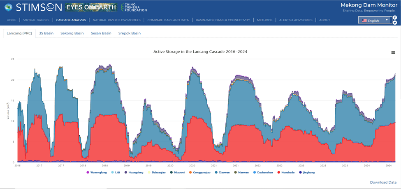Image resolution: width=401 pixels, height=189 pixels.
Task: Click the purple Wunonglong legend color dot
Action: [88, 173]
